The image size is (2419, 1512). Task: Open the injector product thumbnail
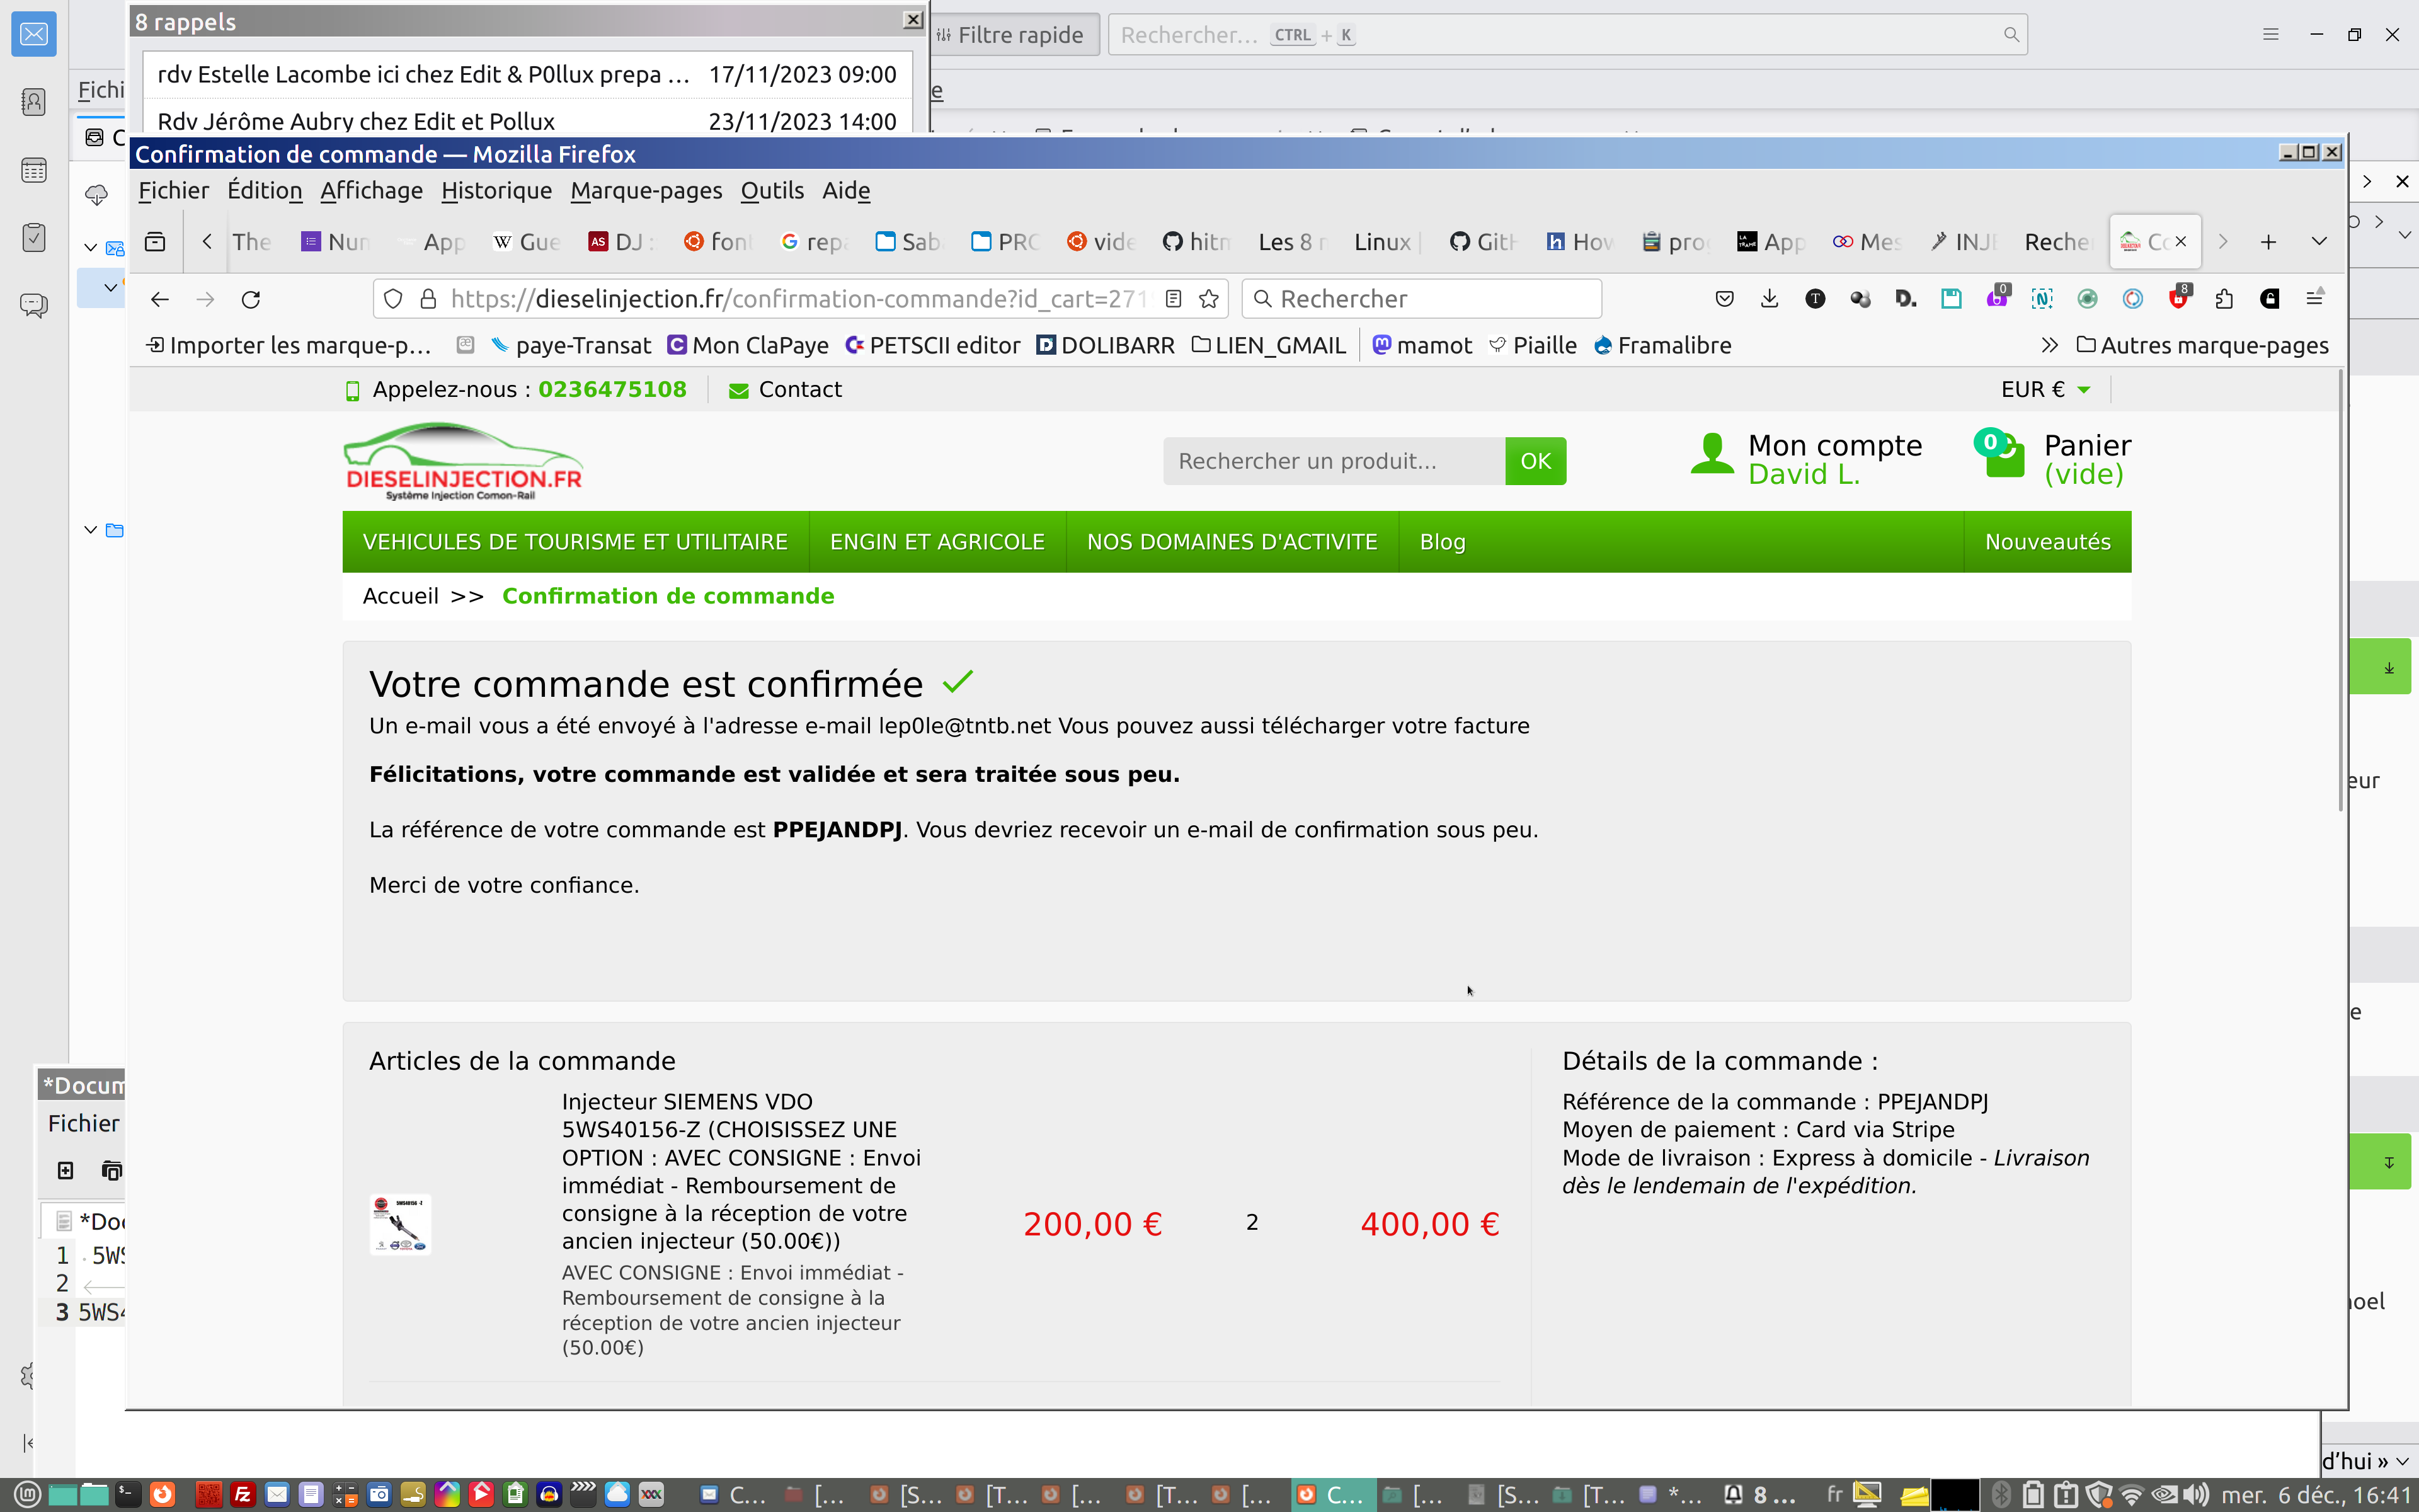[400, 1223]
